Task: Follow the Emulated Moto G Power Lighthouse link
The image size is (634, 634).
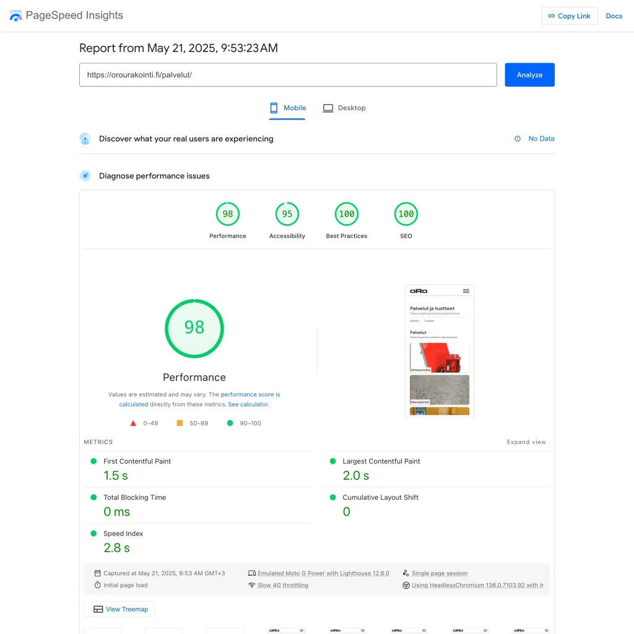Action: pyautogui.click(x=324, y=573)
